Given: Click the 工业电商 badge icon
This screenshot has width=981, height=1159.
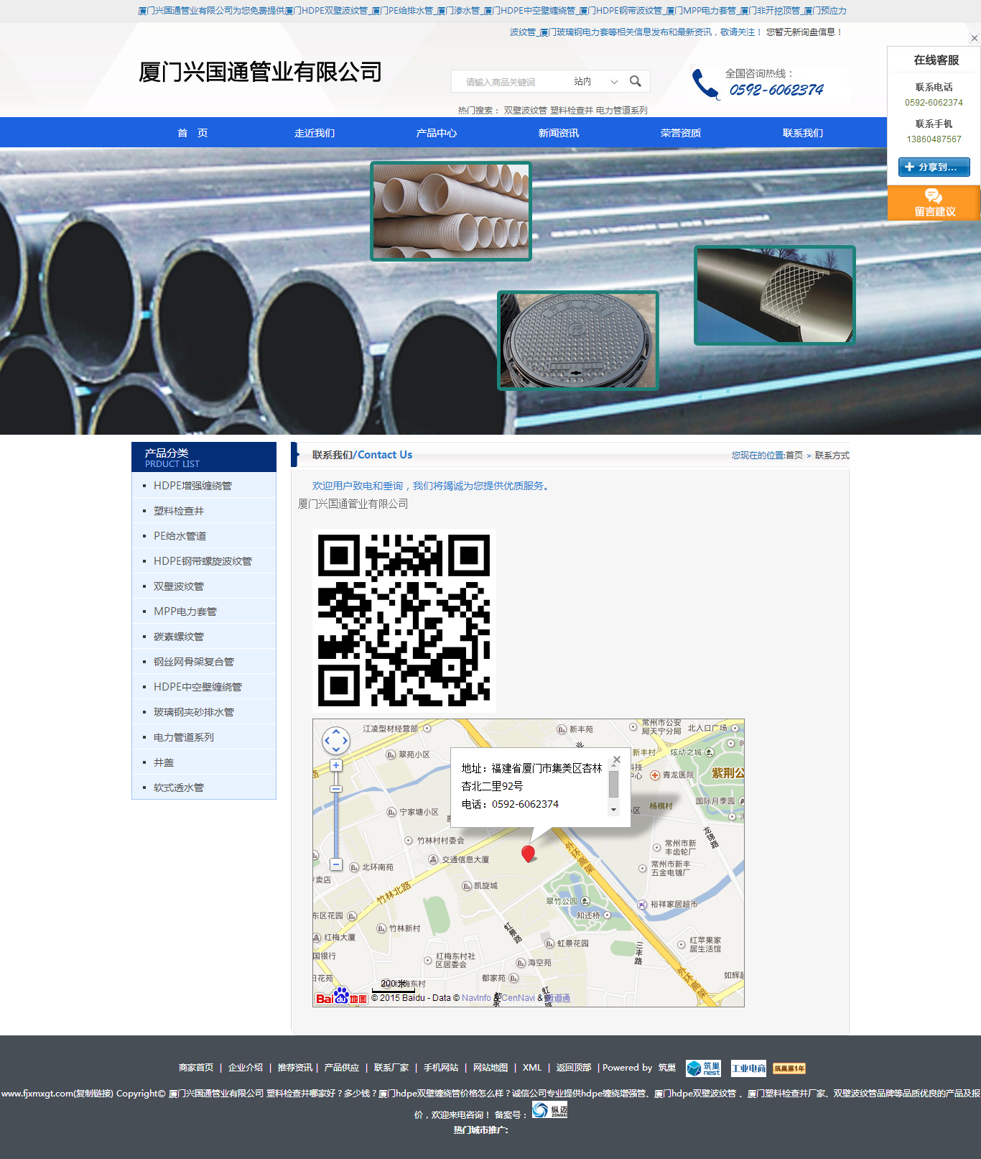Looking at the screenshot, I should coord(748,1068).
